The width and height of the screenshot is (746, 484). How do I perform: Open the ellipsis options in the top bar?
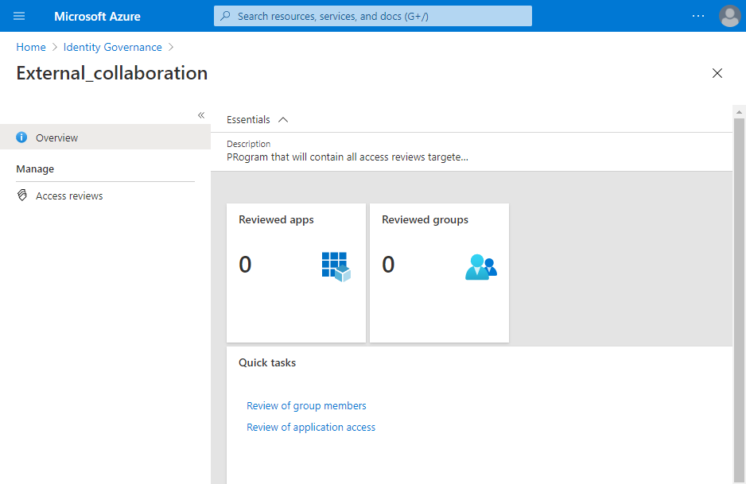[x=697, y=16]
